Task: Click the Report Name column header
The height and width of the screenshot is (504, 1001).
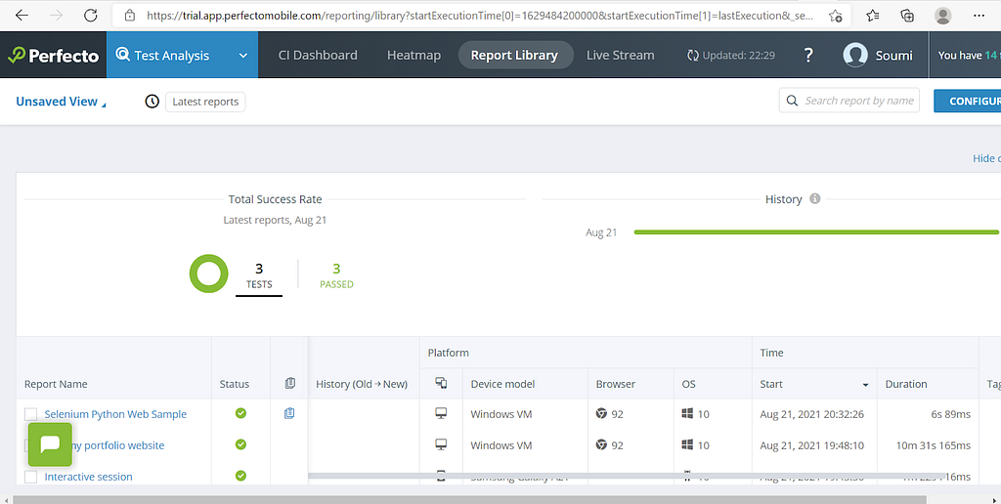Action: tap(56, 384)
